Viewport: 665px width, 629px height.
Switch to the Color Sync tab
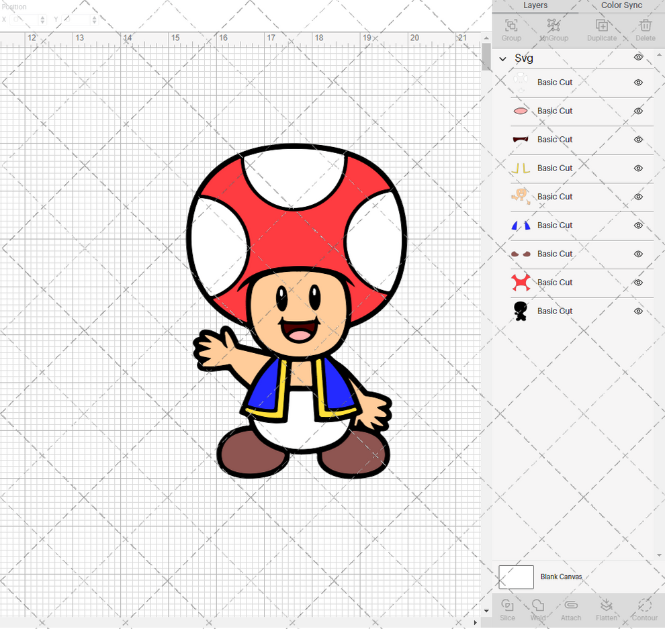[x=621, y=5]
